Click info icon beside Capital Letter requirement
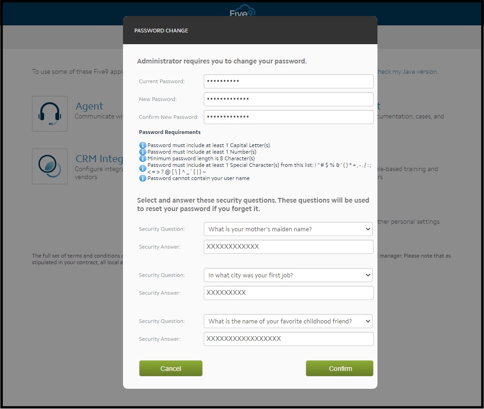 click(143, 145)
